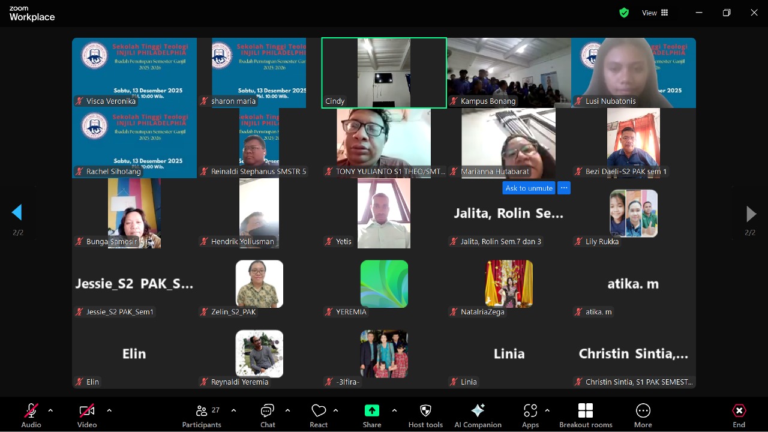Go to previous page of participants

tap(17, 212)
